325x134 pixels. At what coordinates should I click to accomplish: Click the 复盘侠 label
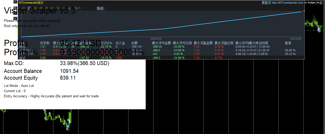tap(266, 3)
